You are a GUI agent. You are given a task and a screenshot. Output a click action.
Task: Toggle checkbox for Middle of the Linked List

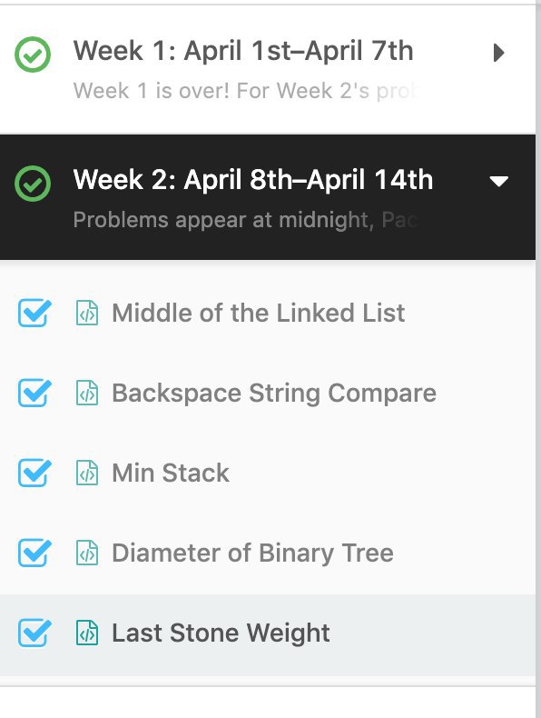(34, 313)
